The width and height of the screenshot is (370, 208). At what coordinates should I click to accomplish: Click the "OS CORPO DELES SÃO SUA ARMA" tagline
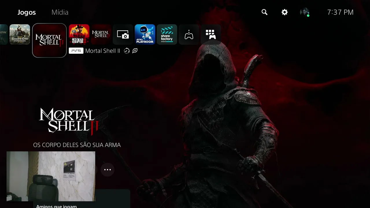pos(77,145)
